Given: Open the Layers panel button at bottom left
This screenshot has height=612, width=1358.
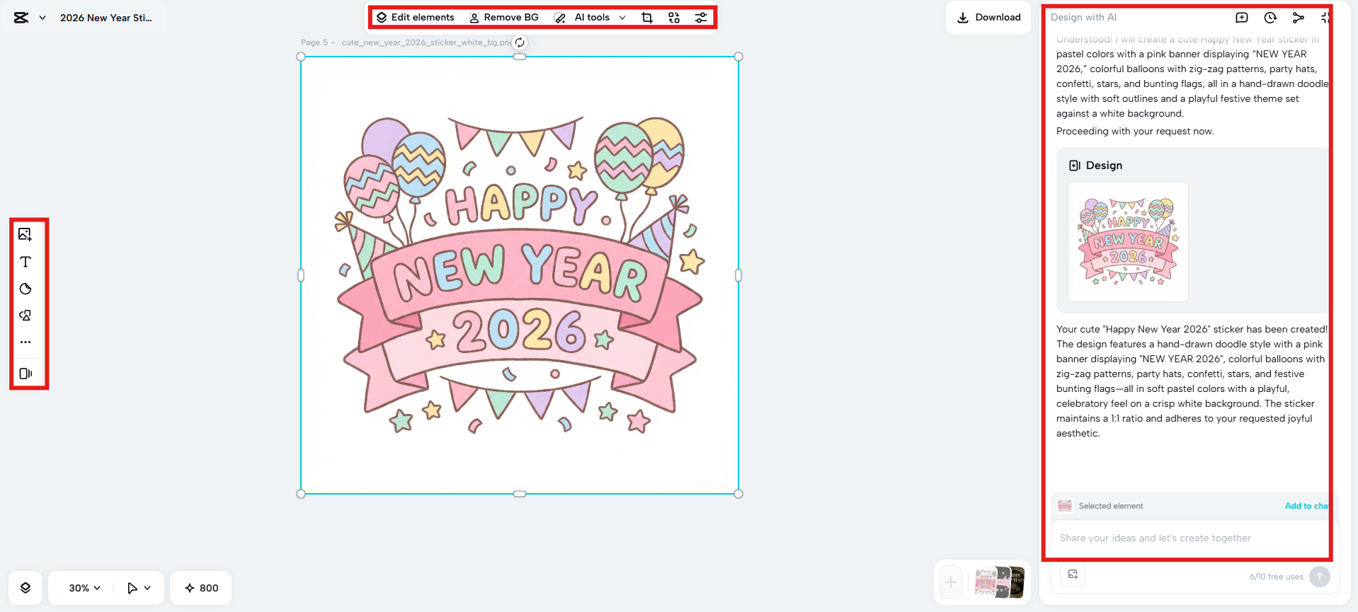Looking at the screenshot, I should tap(25, 588).
